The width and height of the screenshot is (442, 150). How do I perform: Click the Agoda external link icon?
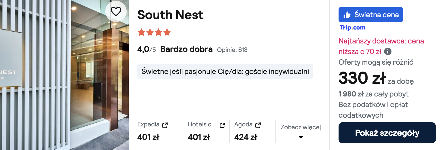coord(258,125)
